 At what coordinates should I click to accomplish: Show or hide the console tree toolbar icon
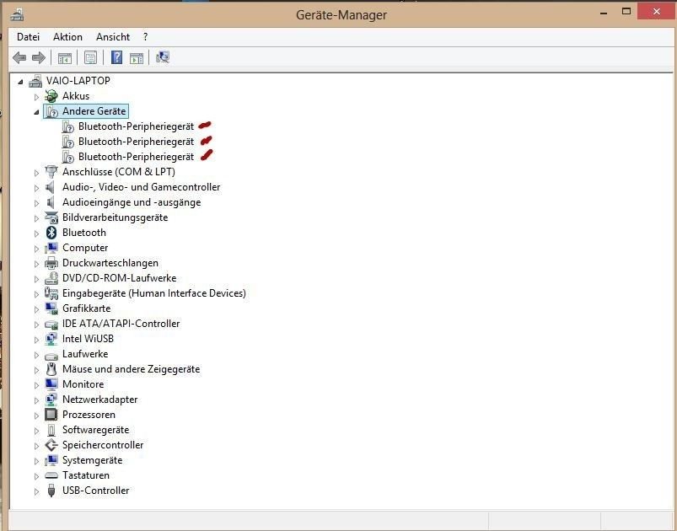[65, 57]
